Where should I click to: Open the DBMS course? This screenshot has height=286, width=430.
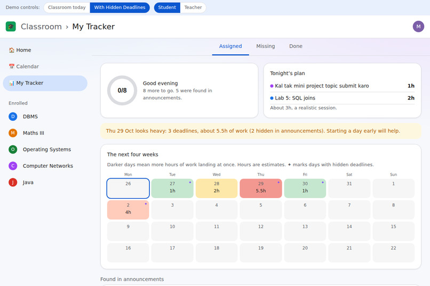(x=45, y=117)
